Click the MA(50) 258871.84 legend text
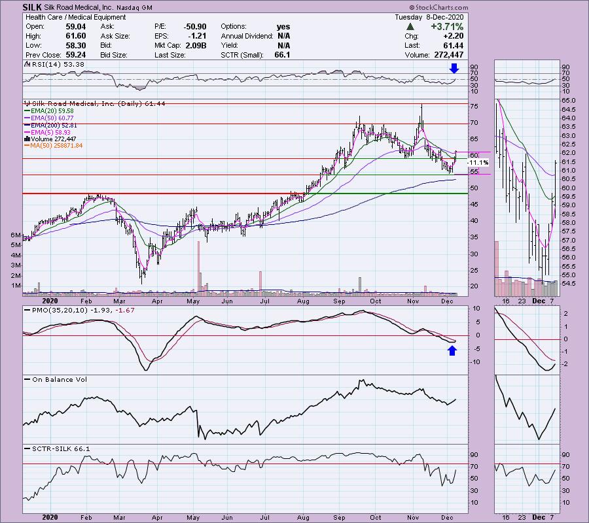Viewport: 589px width, 523px height. (57, 146)
